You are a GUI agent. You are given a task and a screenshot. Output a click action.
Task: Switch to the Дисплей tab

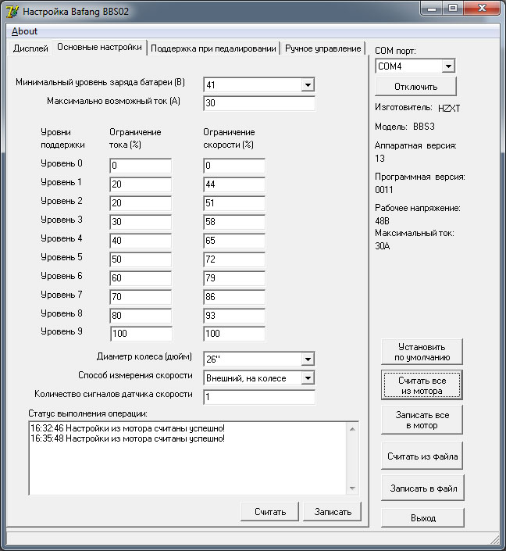(31, 48)
